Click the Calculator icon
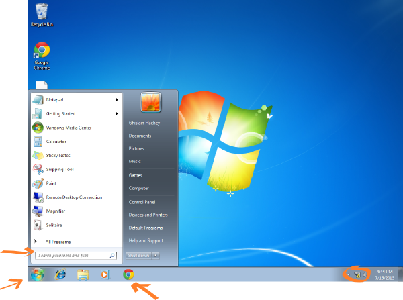The height and width of the screenshot is (300, 403). [x=38, y=142]
